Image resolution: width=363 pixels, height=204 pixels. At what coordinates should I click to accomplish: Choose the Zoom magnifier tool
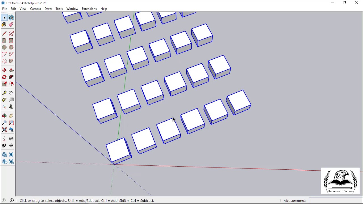[4, 123]
